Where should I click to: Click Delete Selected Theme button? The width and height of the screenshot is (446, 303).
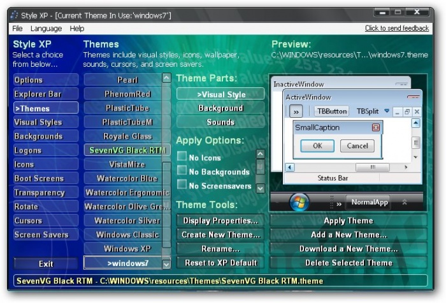pos(349,263)
